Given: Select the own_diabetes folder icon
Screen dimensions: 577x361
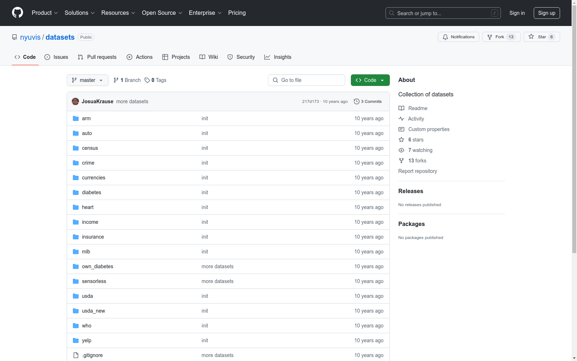Looking at the screenshot, I should 76,266.
